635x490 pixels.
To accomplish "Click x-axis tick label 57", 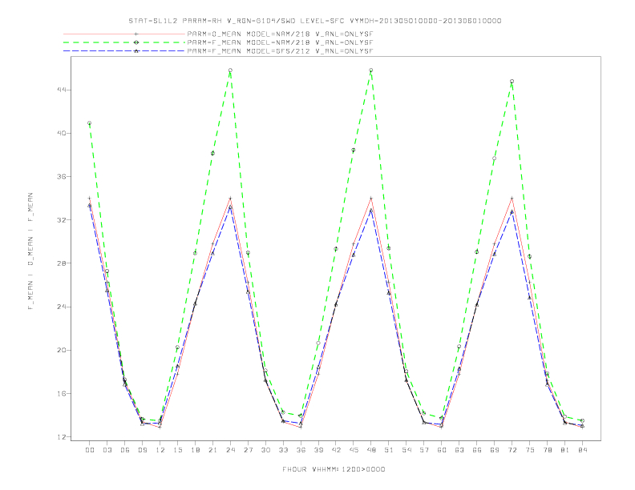I will click(424, 450).
